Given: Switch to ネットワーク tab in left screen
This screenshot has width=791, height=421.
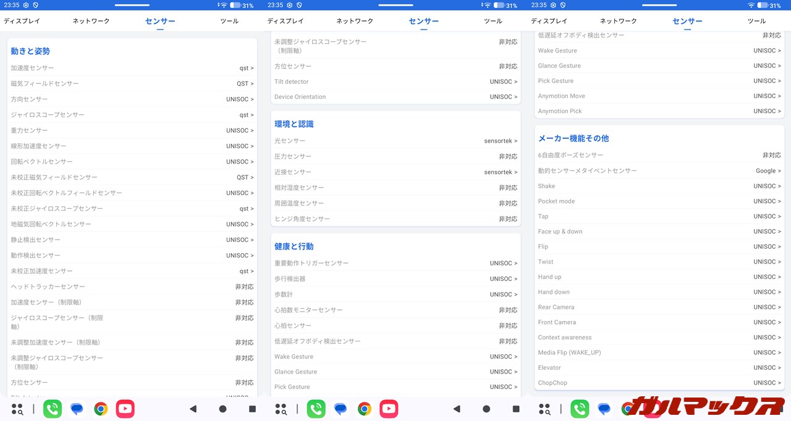Looking at the screenshot, I should [91, 21].
